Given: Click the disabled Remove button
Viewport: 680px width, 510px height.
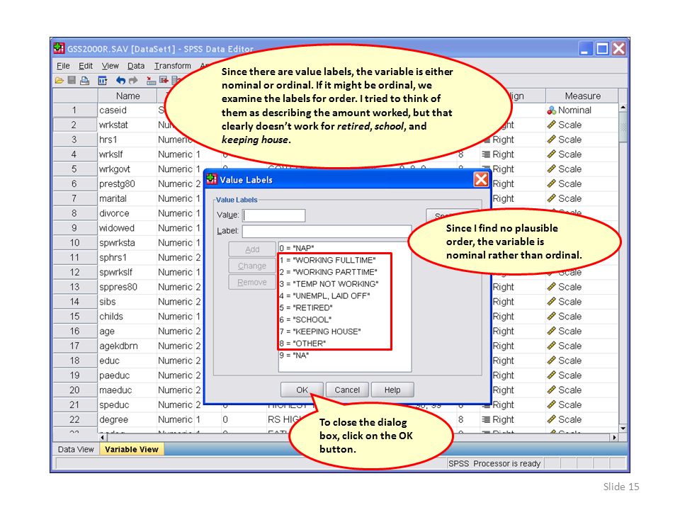Looking at the screenshot, I should (x=252, y=283).
